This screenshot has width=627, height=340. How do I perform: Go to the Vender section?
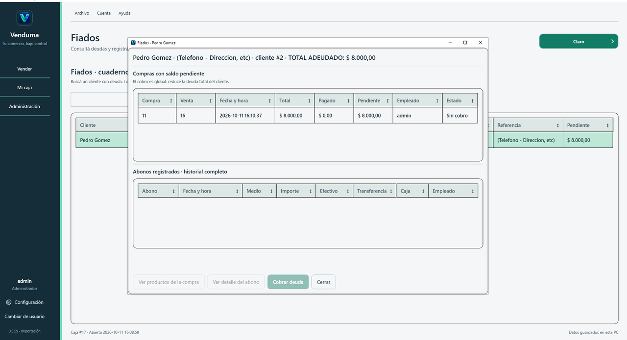click(24, 69)
